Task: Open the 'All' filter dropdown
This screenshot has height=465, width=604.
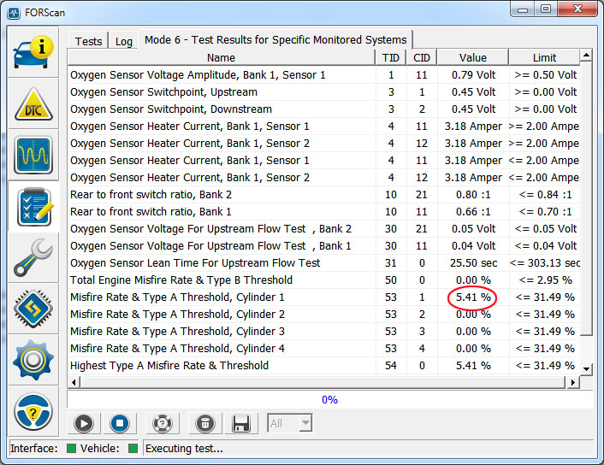Action: point(290,423)
